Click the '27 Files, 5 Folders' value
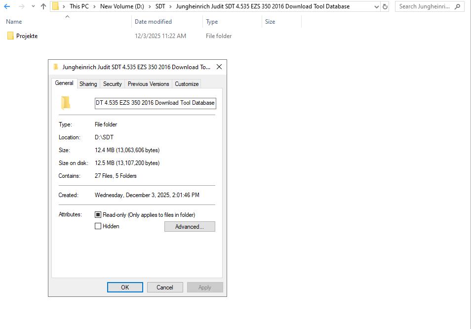 click(x=116, y=176)
